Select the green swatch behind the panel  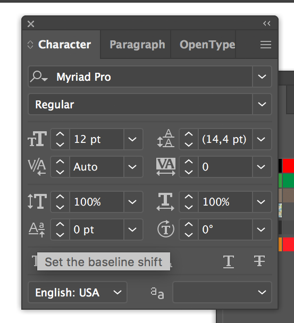point(288,181)
